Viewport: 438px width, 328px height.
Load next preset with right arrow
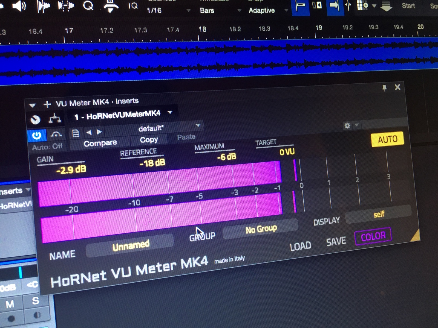pos(99,132)
